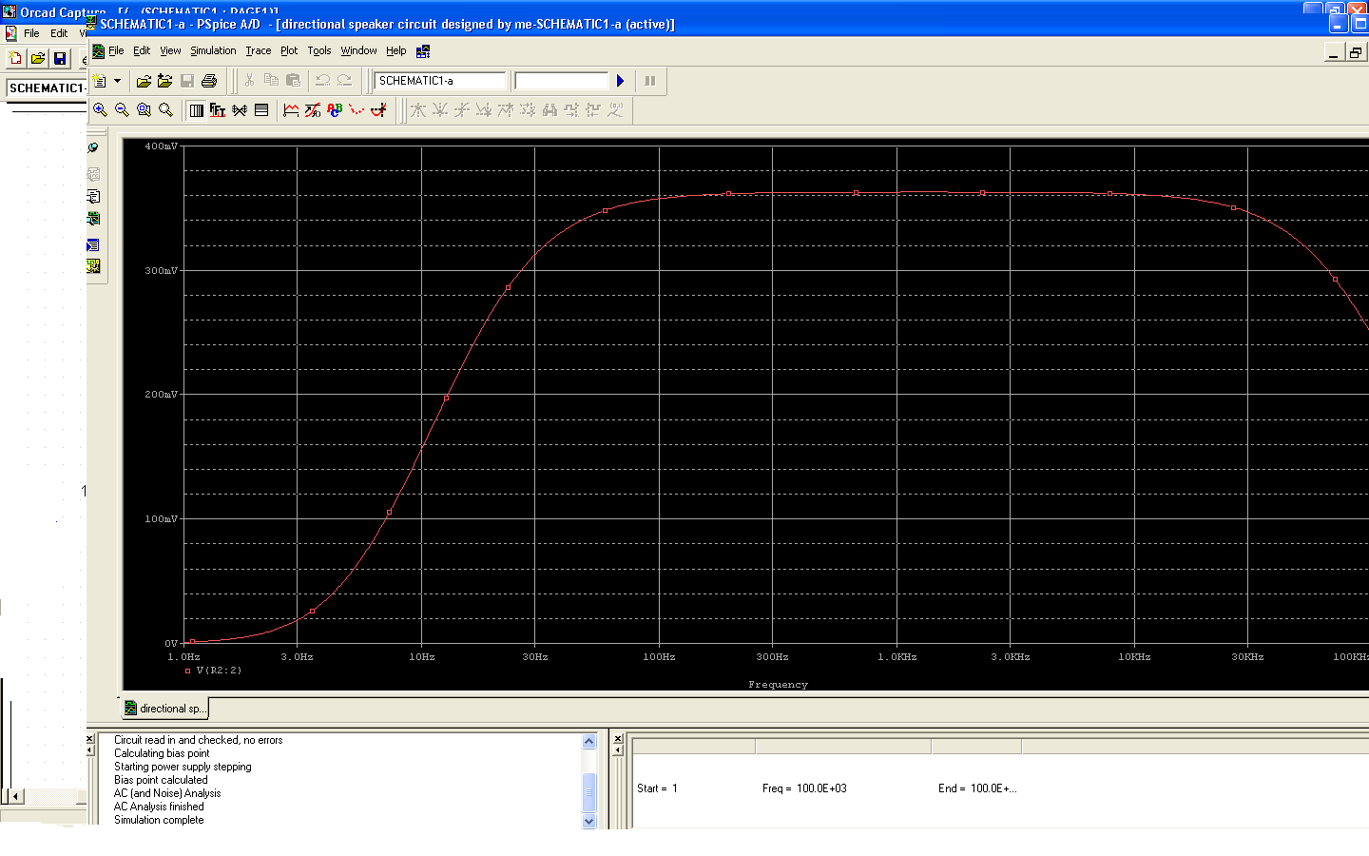
Task: Click the New icon in Orcad Capture
Action: [x=15, y=59]
